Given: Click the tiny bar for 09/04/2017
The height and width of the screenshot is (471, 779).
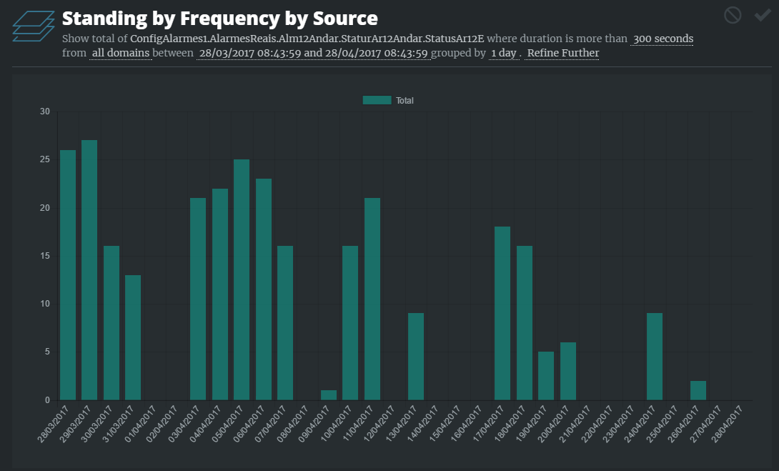Looking at the screenshot, I should click(329, 395).
